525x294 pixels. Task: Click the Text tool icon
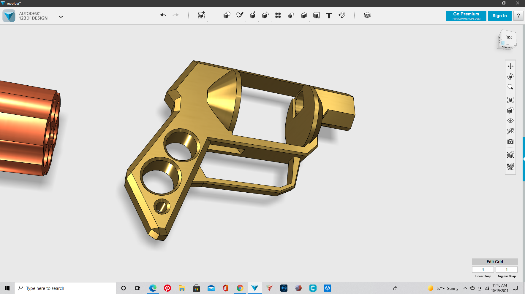pos(329,15)
